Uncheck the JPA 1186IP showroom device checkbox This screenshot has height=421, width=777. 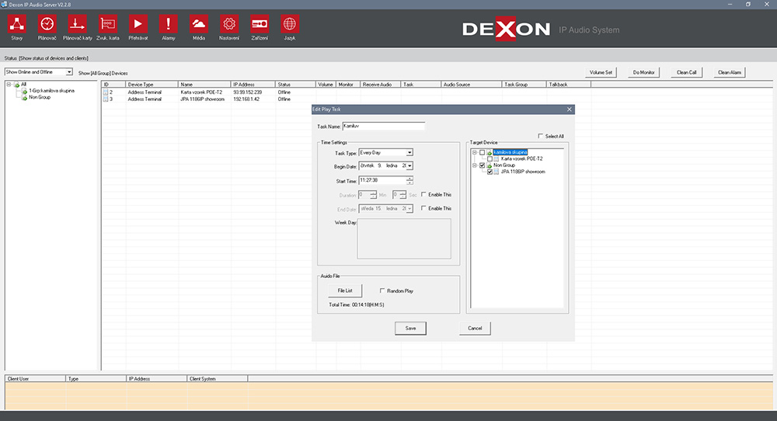point(489,172)
